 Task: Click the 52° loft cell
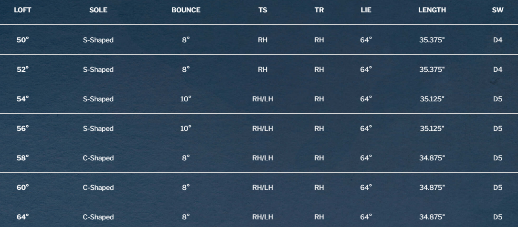22,69
